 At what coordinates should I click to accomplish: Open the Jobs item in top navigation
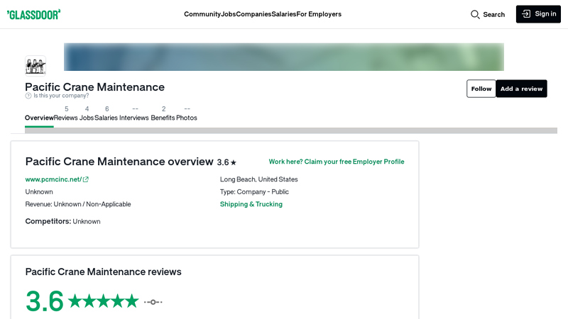[x=229, y=14]
